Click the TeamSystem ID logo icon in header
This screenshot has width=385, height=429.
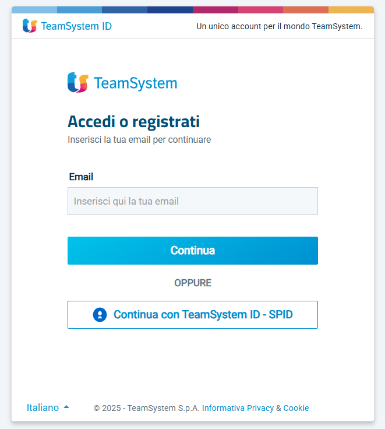click(29, 26)
